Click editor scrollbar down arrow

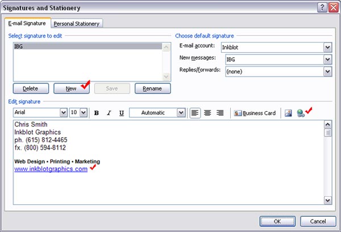coord(328,200)
